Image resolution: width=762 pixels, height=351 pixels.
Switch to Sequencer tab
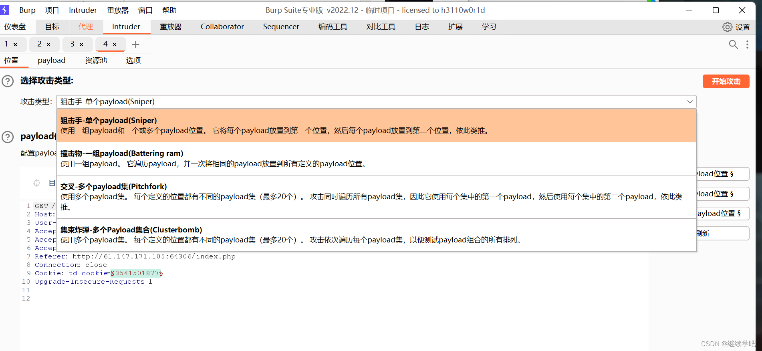[x=281, y=27]
